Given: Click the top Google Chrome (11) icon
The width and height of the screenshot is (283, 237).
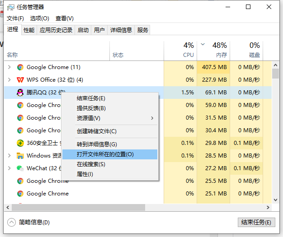Looking at the screenshot, I should [x=20, y=67].
